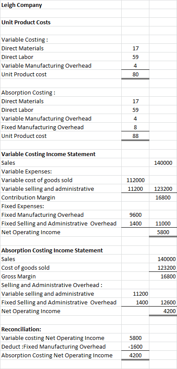Select the 'Absorption Costing Income Statement' heading

pos(52,250)
